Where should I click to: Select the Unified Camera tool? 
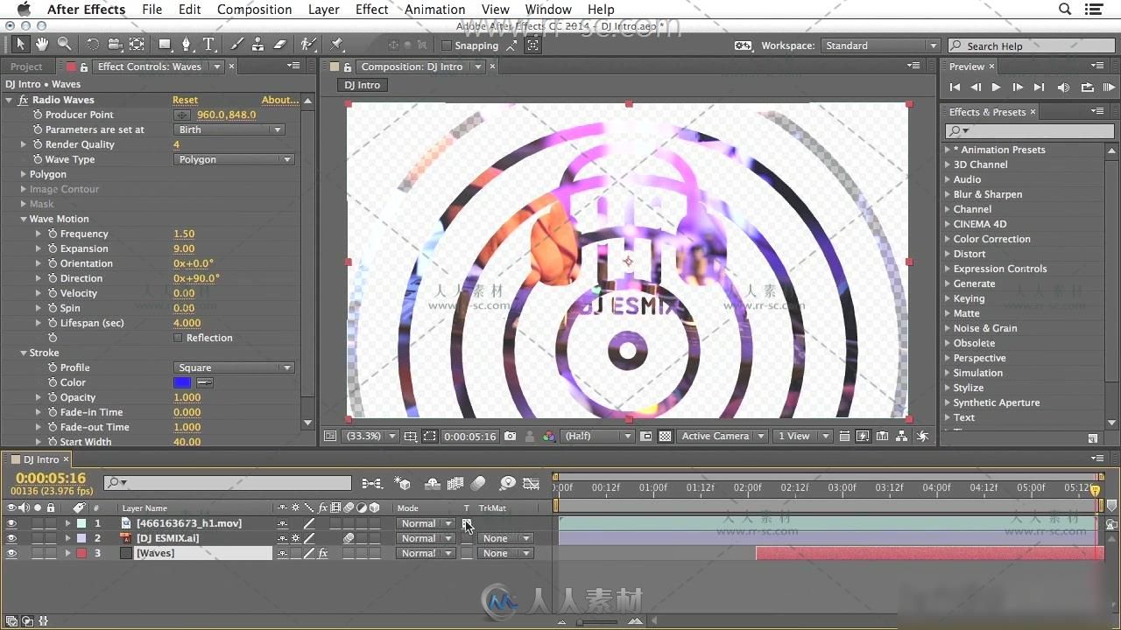(x=115, y=45)
